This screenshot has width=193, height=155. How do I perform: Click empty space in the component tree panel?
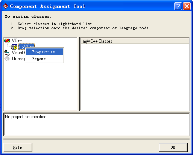point(41,86)
